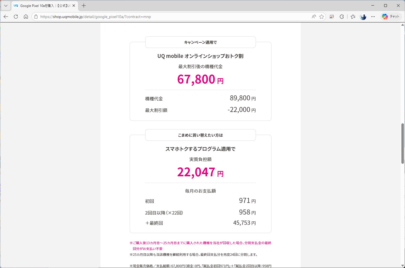Click the UQ favicon on the tab
Image resolution: width=405 pixels, height=268 pixels.
point(16,5)
